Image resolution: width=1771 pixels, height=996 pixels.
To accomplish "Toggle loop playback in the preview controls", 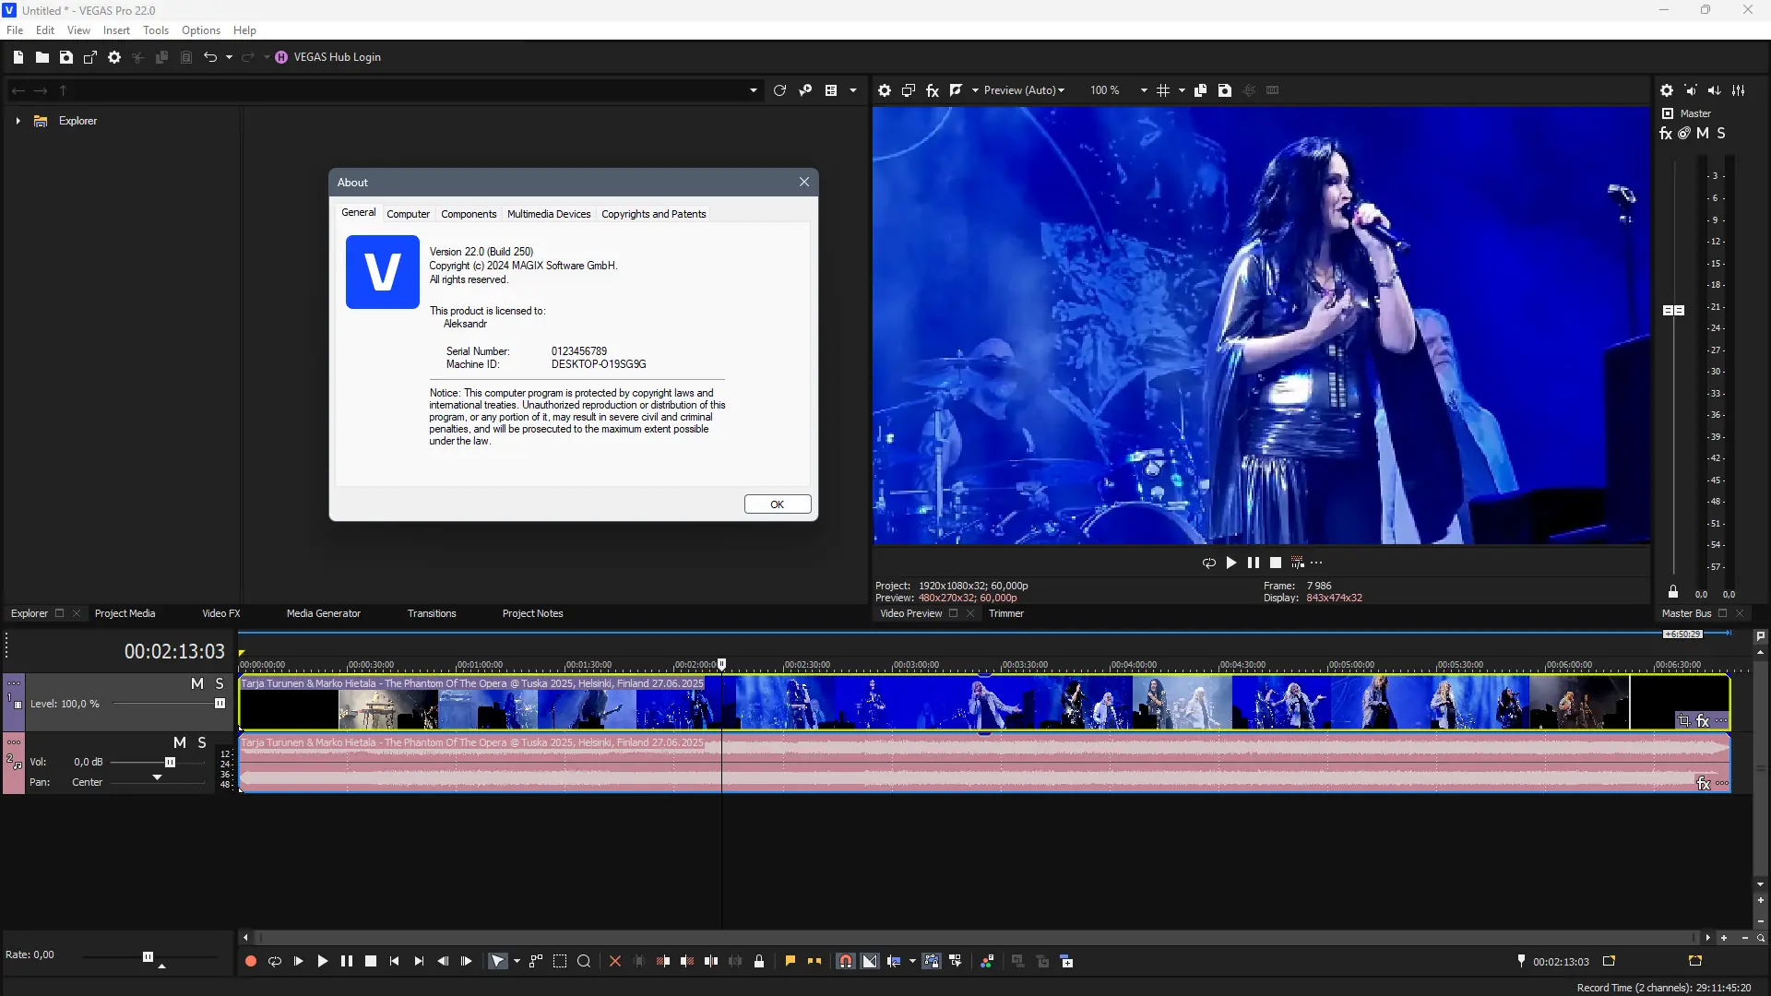I will (1208, 563).
